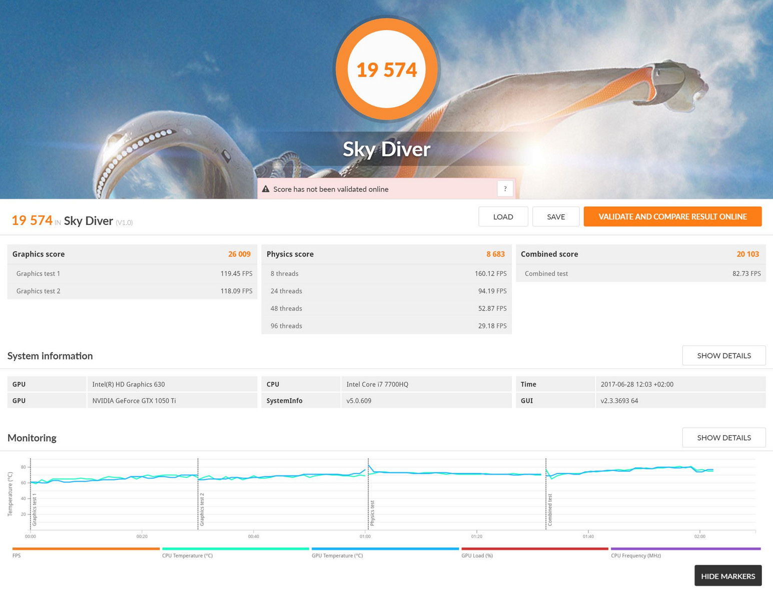Click the HIDE MARKERS button
This screenshot has height=600, width=773.
point(728,576)
